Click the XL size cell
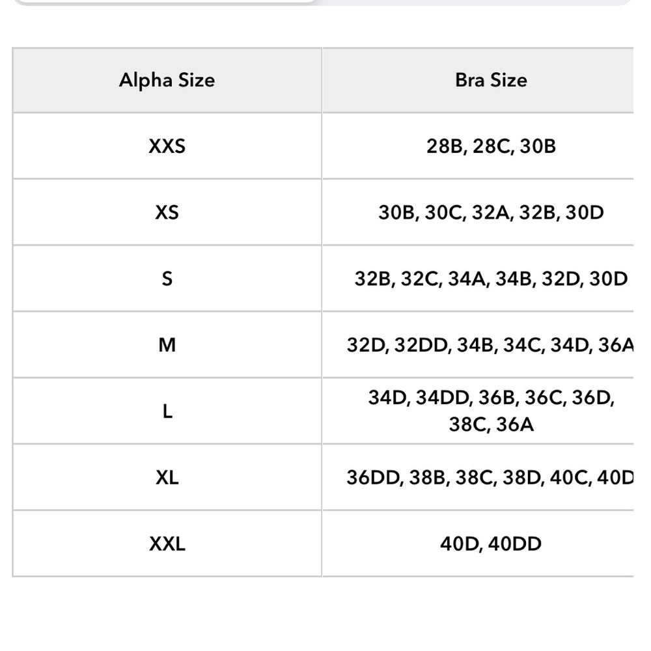The height and width of the screenshot is (651, 651). coord(167,477)
